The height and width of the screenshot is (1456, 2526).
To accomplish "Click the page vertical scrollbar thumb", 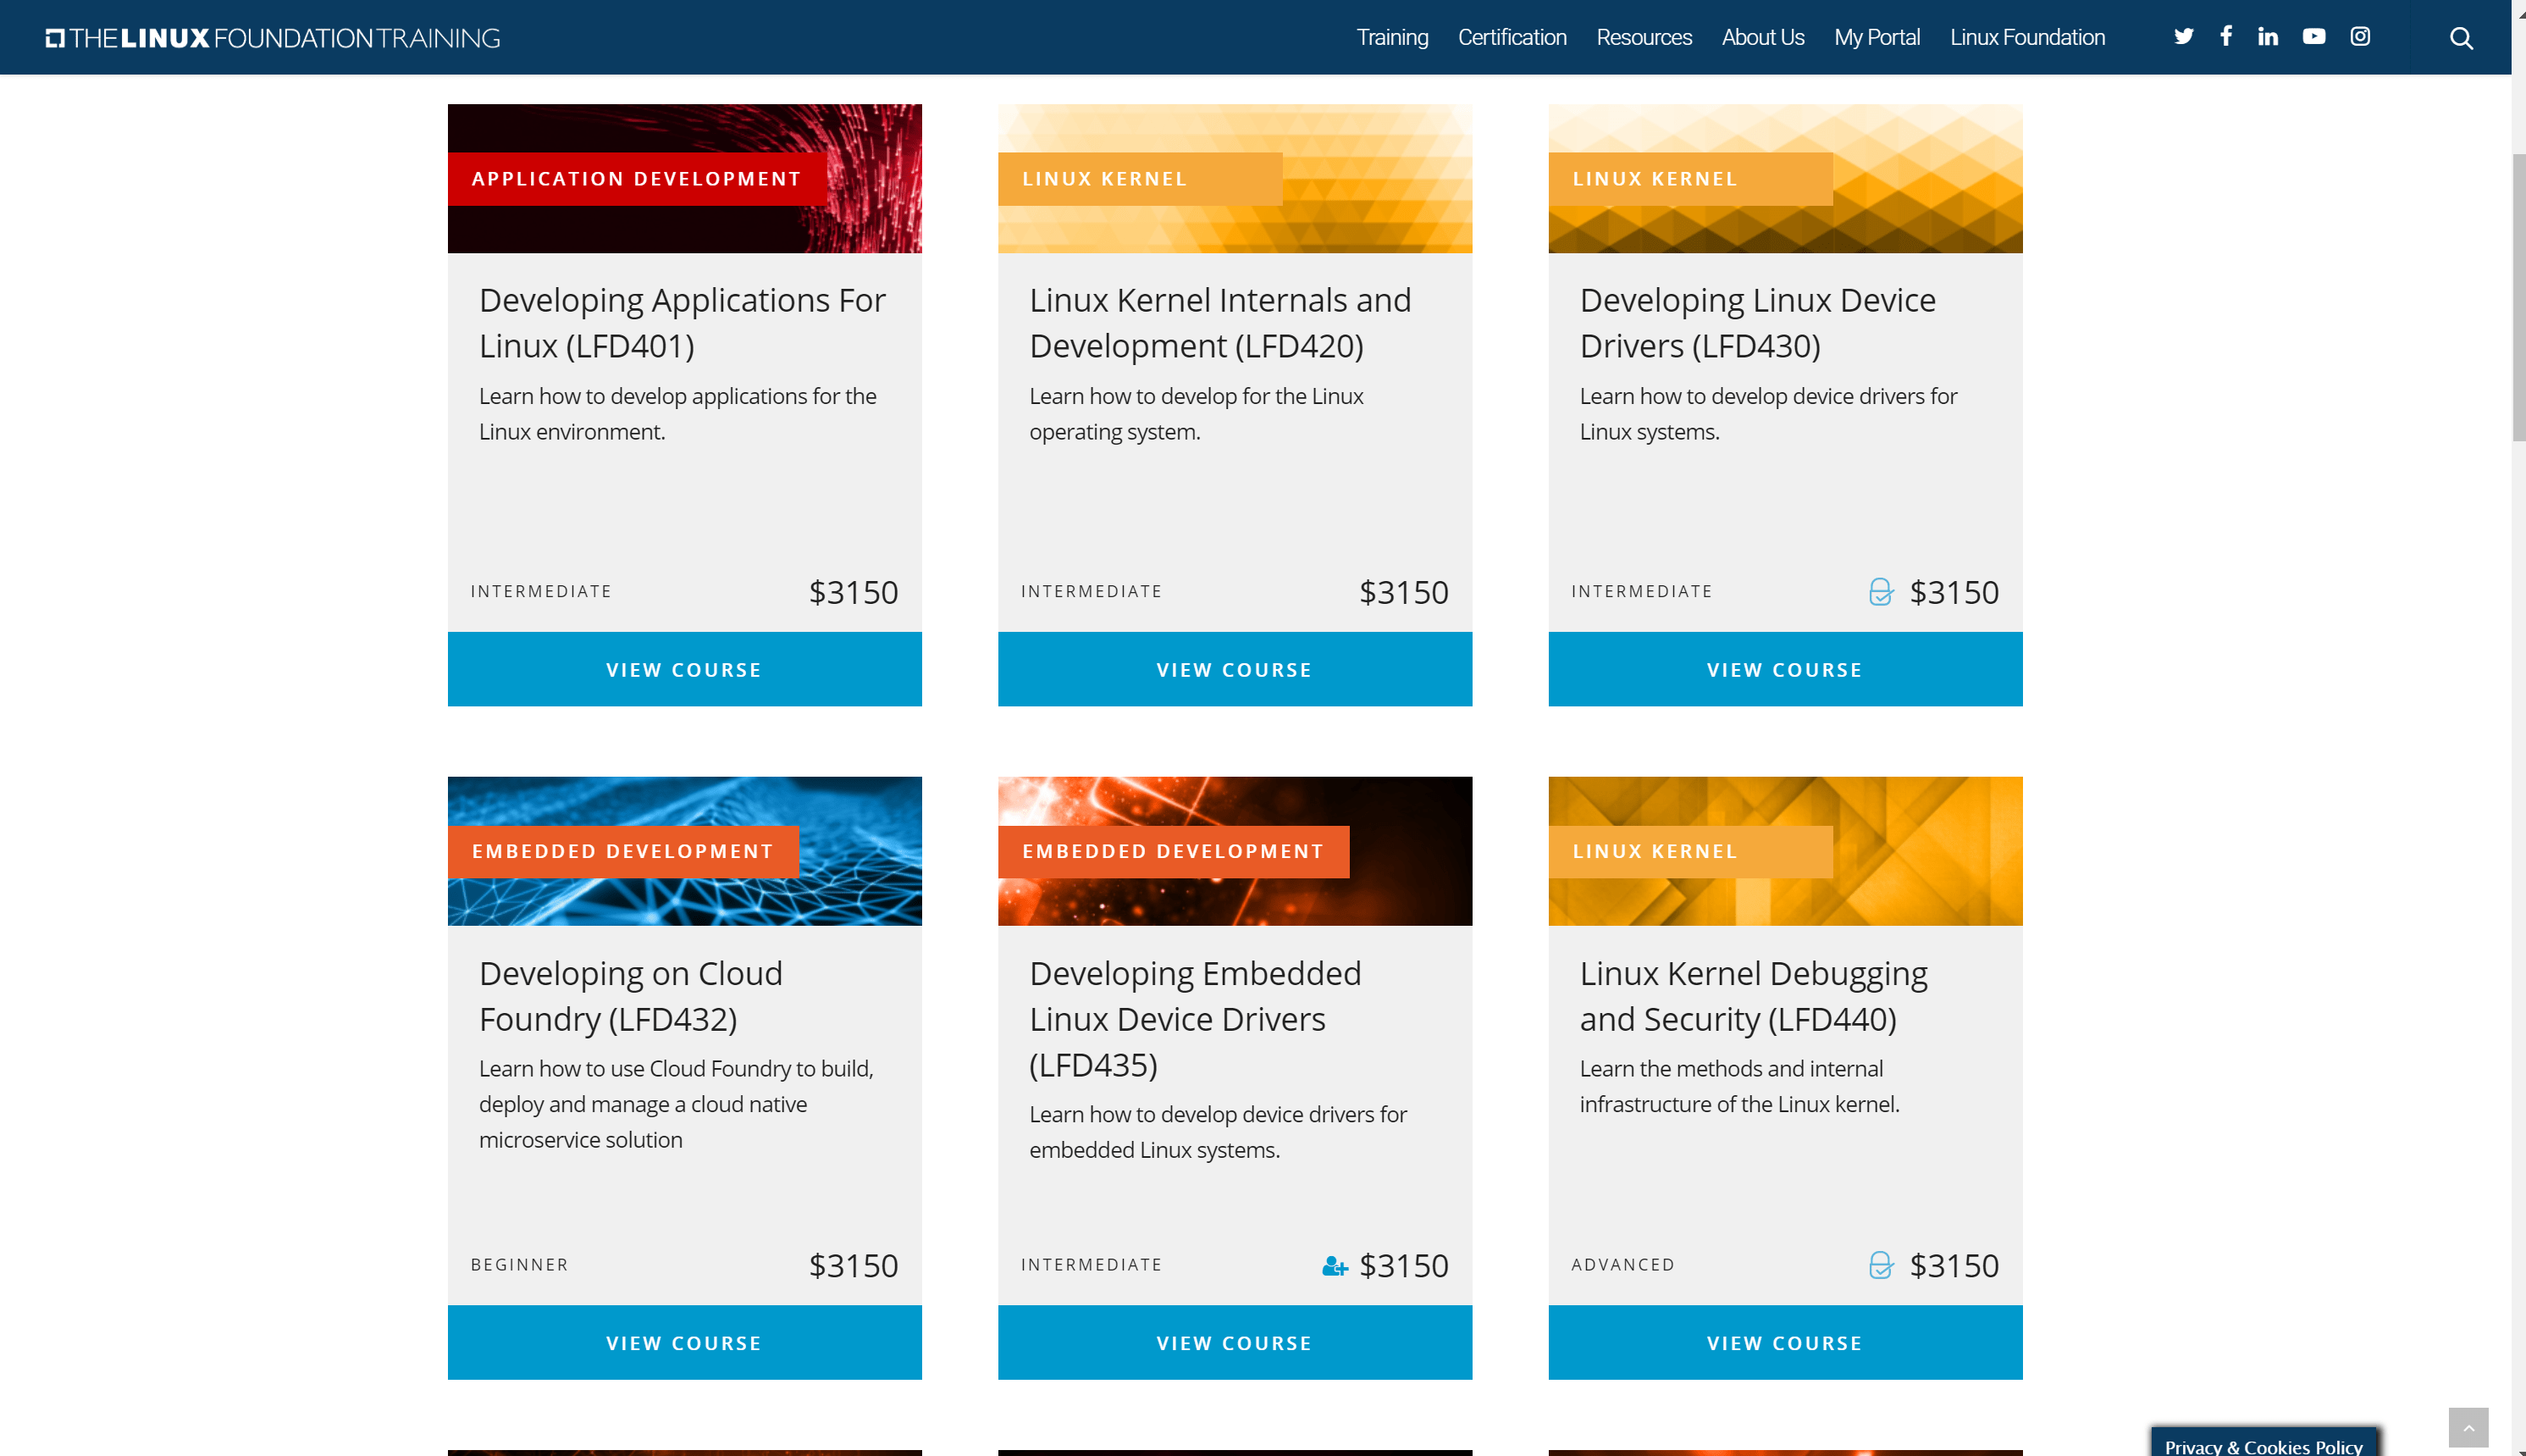I will (2518, 297).
